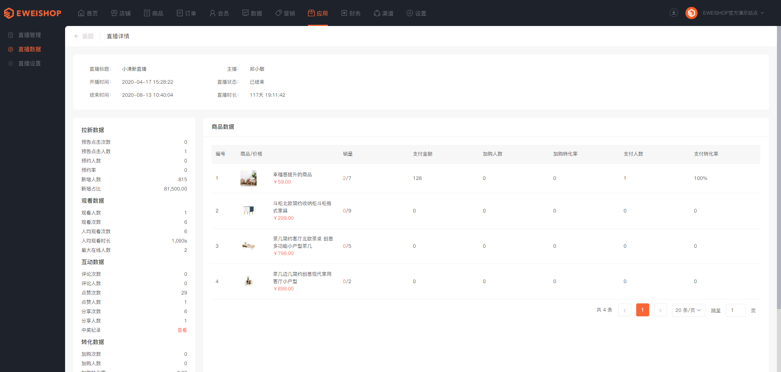Click thumbnail of 斗柜北欧简约收纳柜 product
781x372 pixels.
[x=249, y=211]
